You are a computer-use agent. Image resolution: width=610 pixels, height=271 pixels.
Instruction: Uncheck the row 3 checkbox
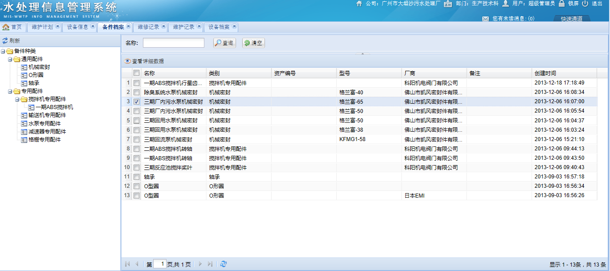click(x=137, y=102)
